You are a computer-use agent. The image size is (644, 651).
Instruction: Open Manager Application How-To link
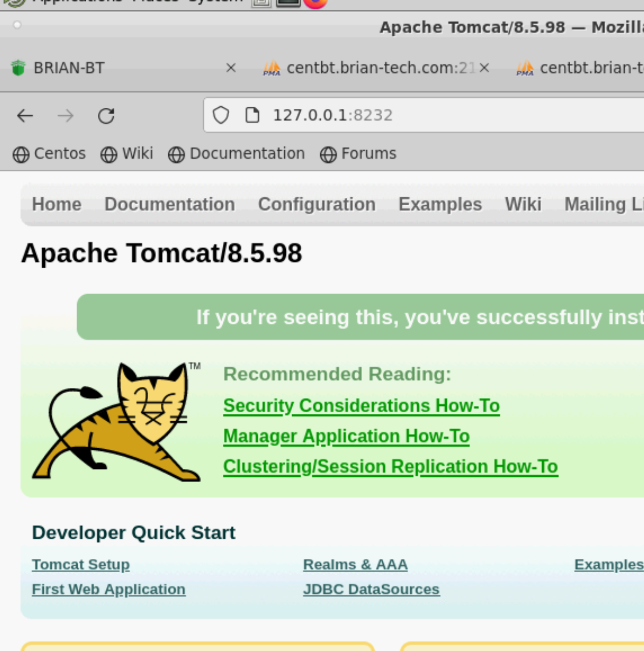[346, 436]
